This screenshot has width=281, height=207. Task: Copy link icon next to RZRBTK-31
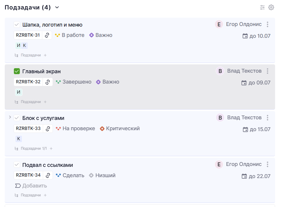pos(47,35)
